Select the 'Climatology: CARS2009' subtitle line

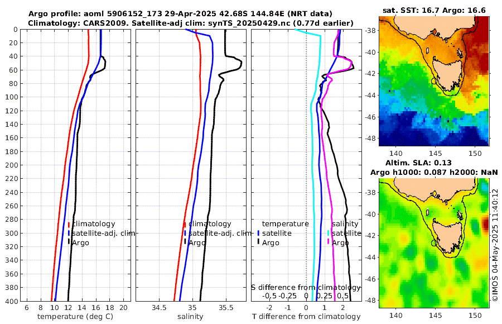pos(191,23)
